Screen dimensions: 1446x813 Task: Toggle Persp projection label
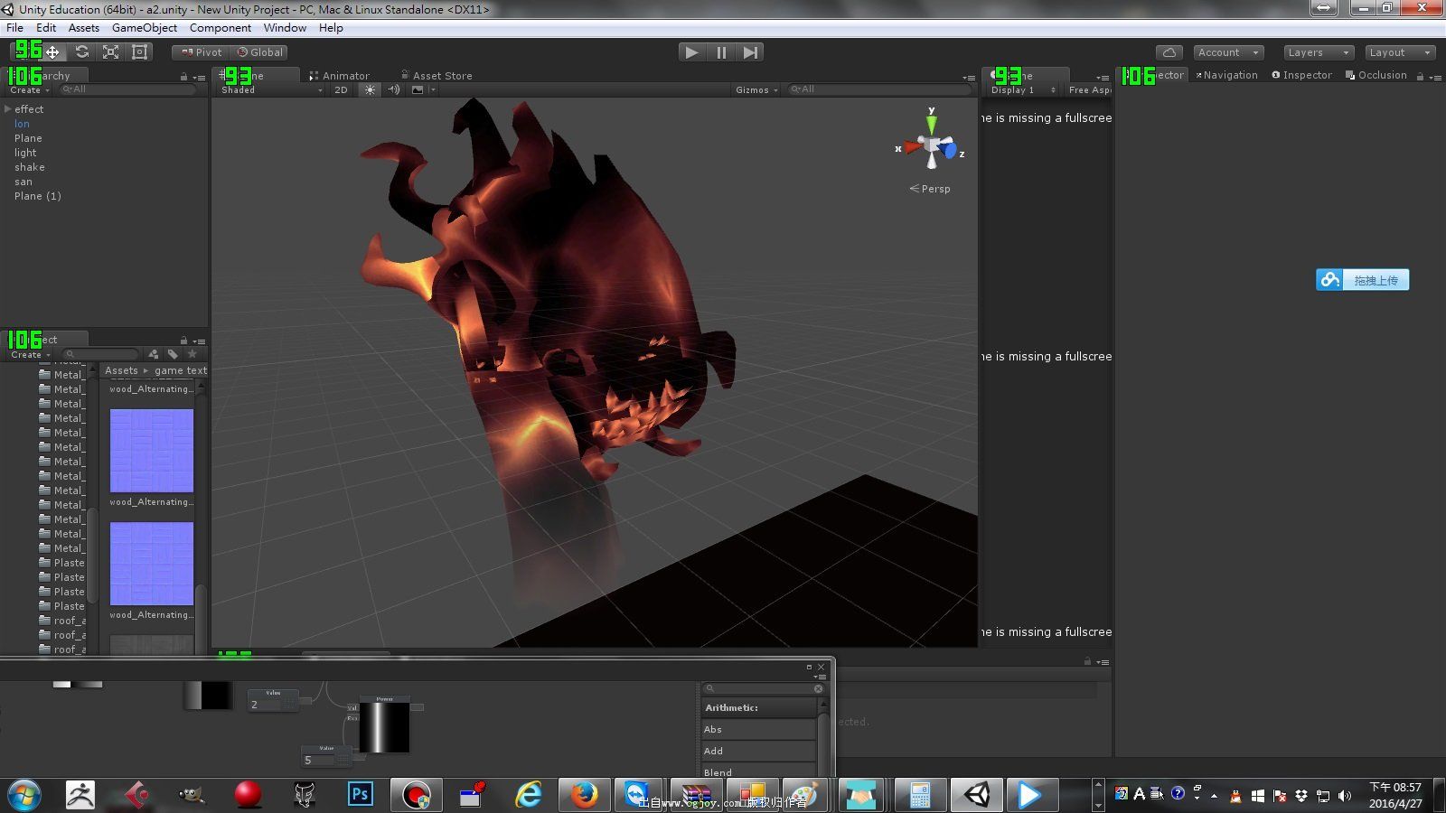tap(930, 189)
